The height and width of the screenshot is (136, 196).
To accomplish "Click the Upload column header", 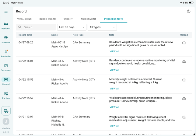I will 184,35.
